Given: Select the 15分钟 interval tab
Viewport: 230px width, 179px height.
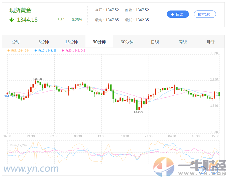Looking at the screenshot, I should click(x=71, y=42).
